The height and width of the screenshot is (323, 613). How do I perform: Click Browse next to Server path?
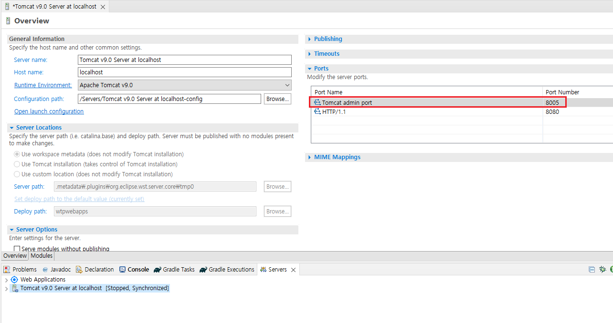[x=277, y=187]
